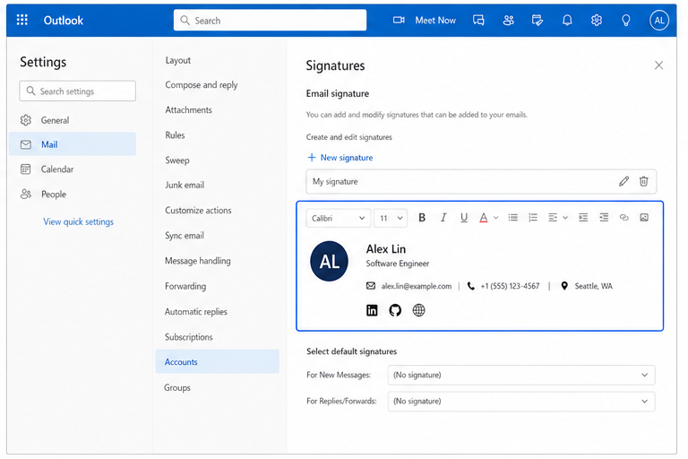688x459 pixels.
Task: Open Layout mail settings
Action: click(x=177, y=60)
